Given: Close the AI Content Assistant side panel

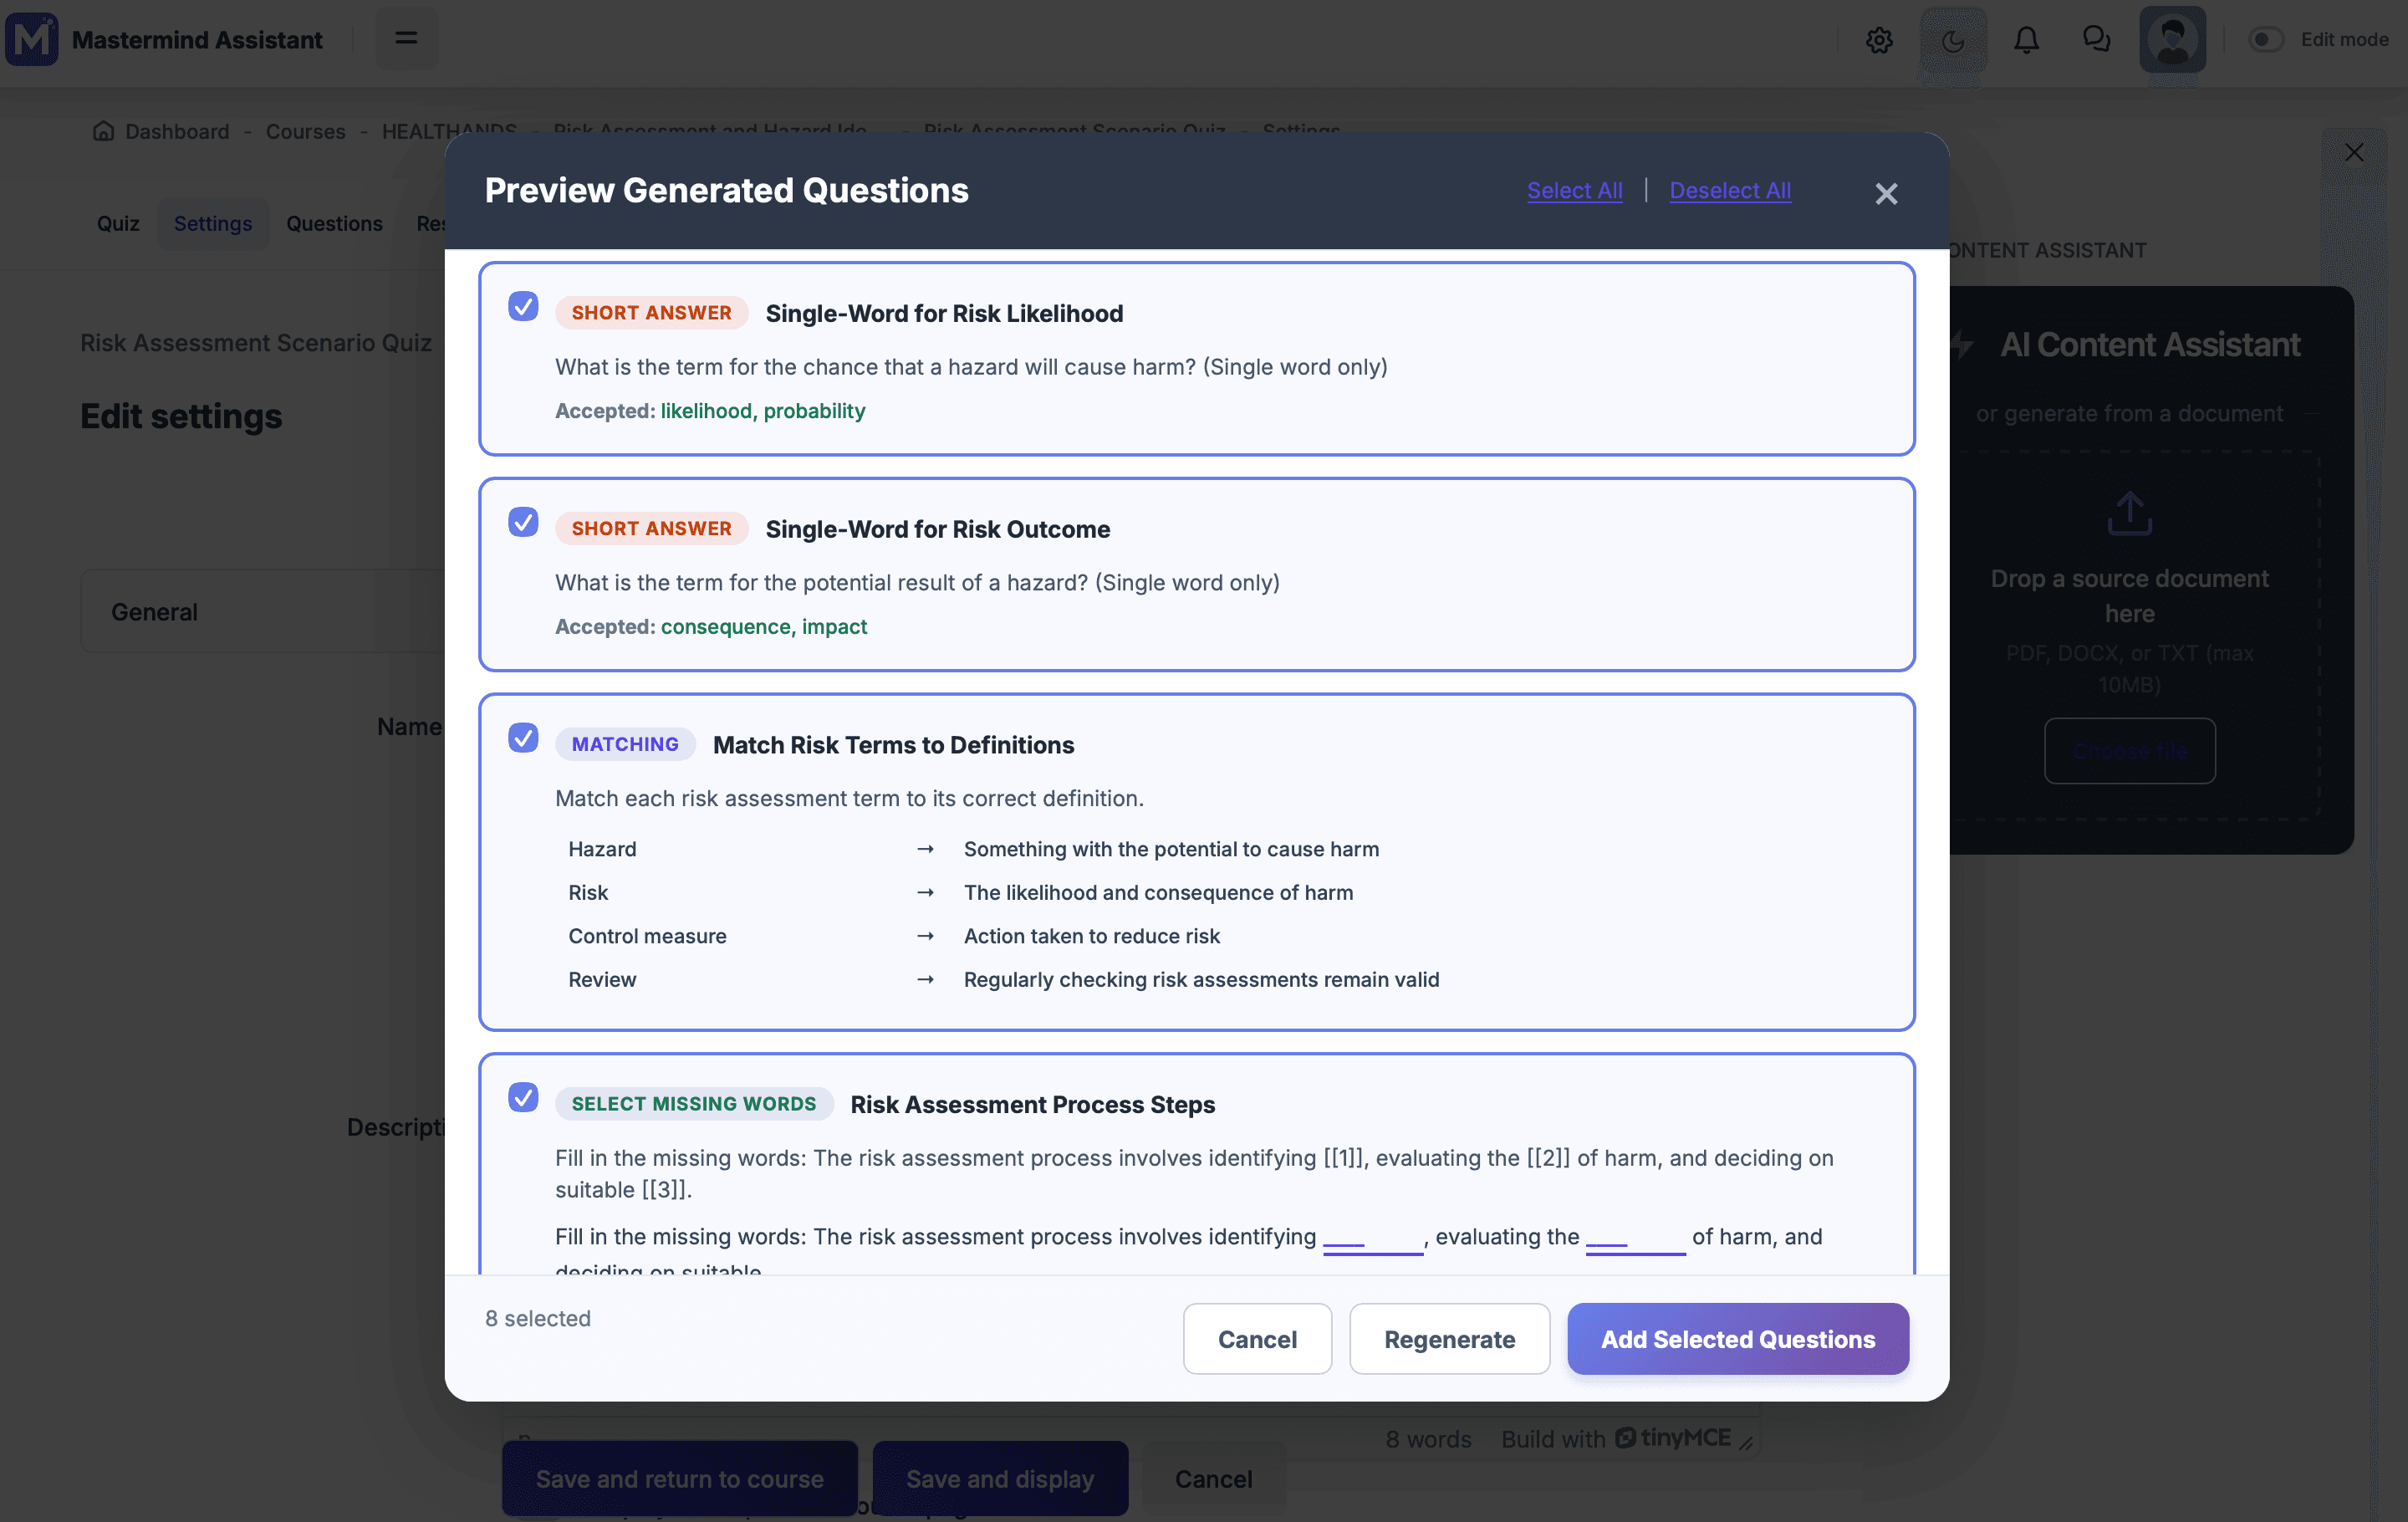Looking at the screenshot, I should point(2354,152).
